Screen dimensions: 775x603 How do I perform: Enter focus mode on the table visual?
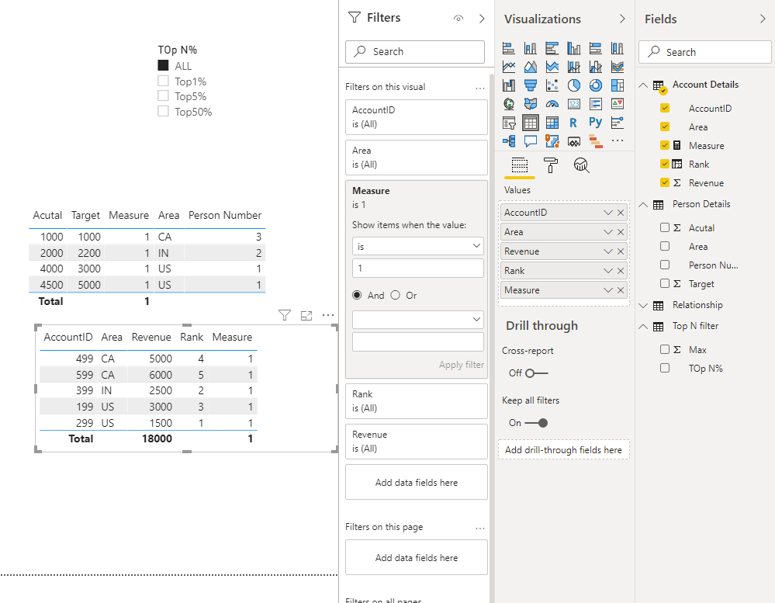click(x=306, y=315)
